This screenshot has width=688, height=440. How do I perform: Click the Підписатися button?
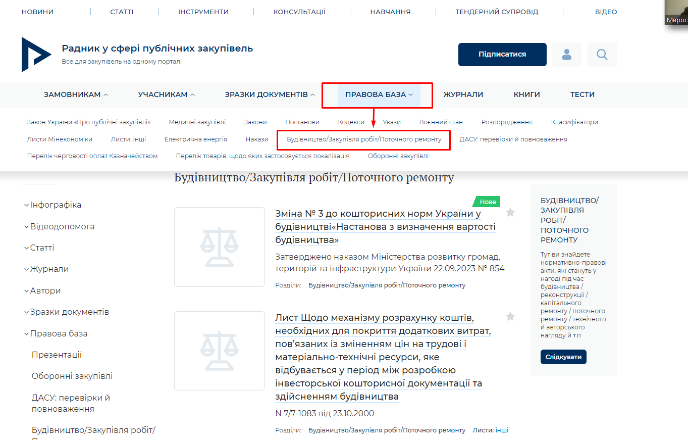point(502,55)
